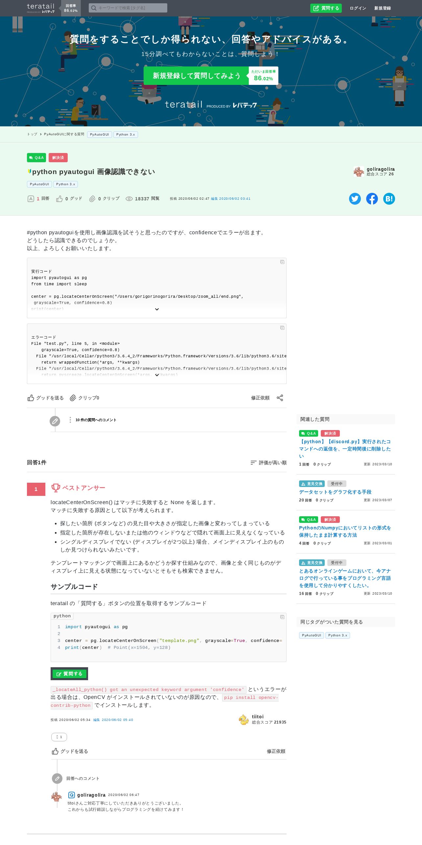The image size is (422, 845).
Task: Open the question edit history link
Action: pyautogui.click(x=230, y=199)
